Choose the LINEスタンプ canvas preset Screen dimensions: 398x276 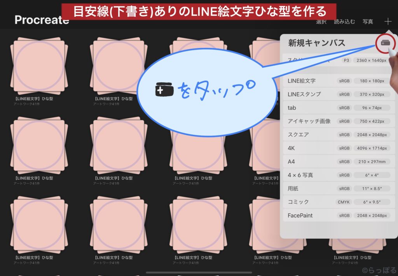339,94
